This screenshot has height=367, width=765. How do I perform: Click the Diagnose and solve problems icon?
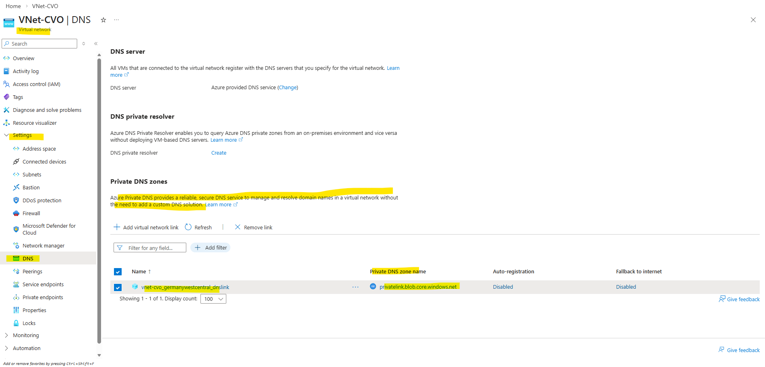[6, 110]
